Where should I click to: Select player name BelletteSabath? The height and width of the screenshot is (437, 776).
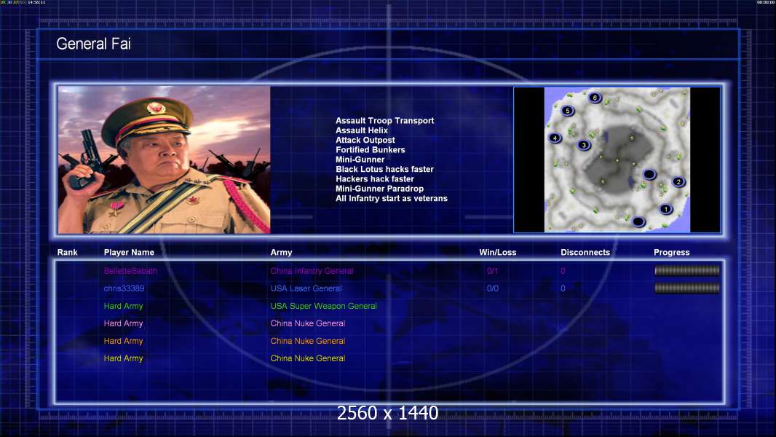130,271
